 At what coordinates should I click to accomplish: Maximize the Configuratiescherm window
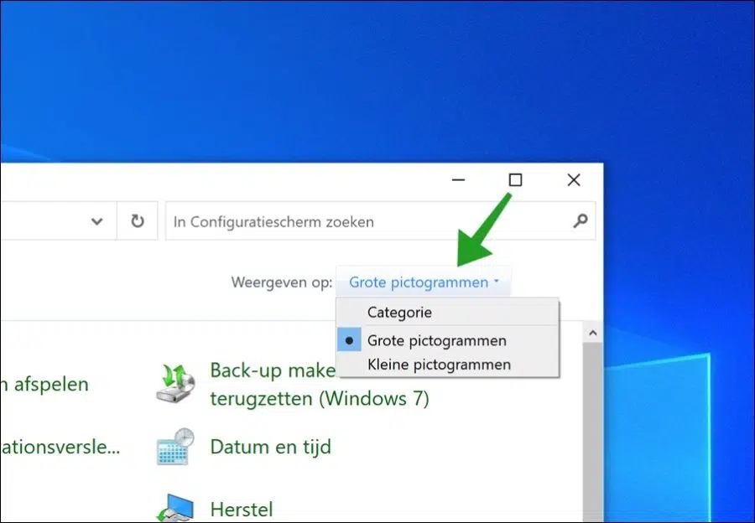point(515,180)
